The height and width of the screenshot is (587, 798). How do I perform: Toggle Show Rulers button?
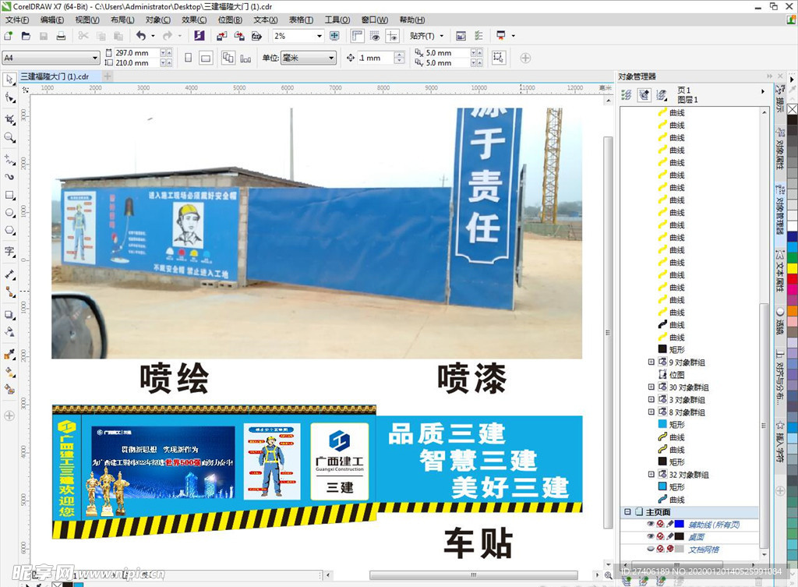pos(357,36)
